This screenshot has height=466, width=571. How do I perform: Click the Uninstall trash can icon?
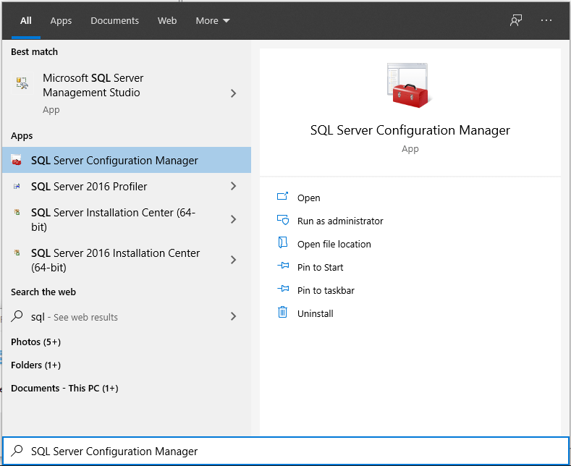click(x=283, y=313)
